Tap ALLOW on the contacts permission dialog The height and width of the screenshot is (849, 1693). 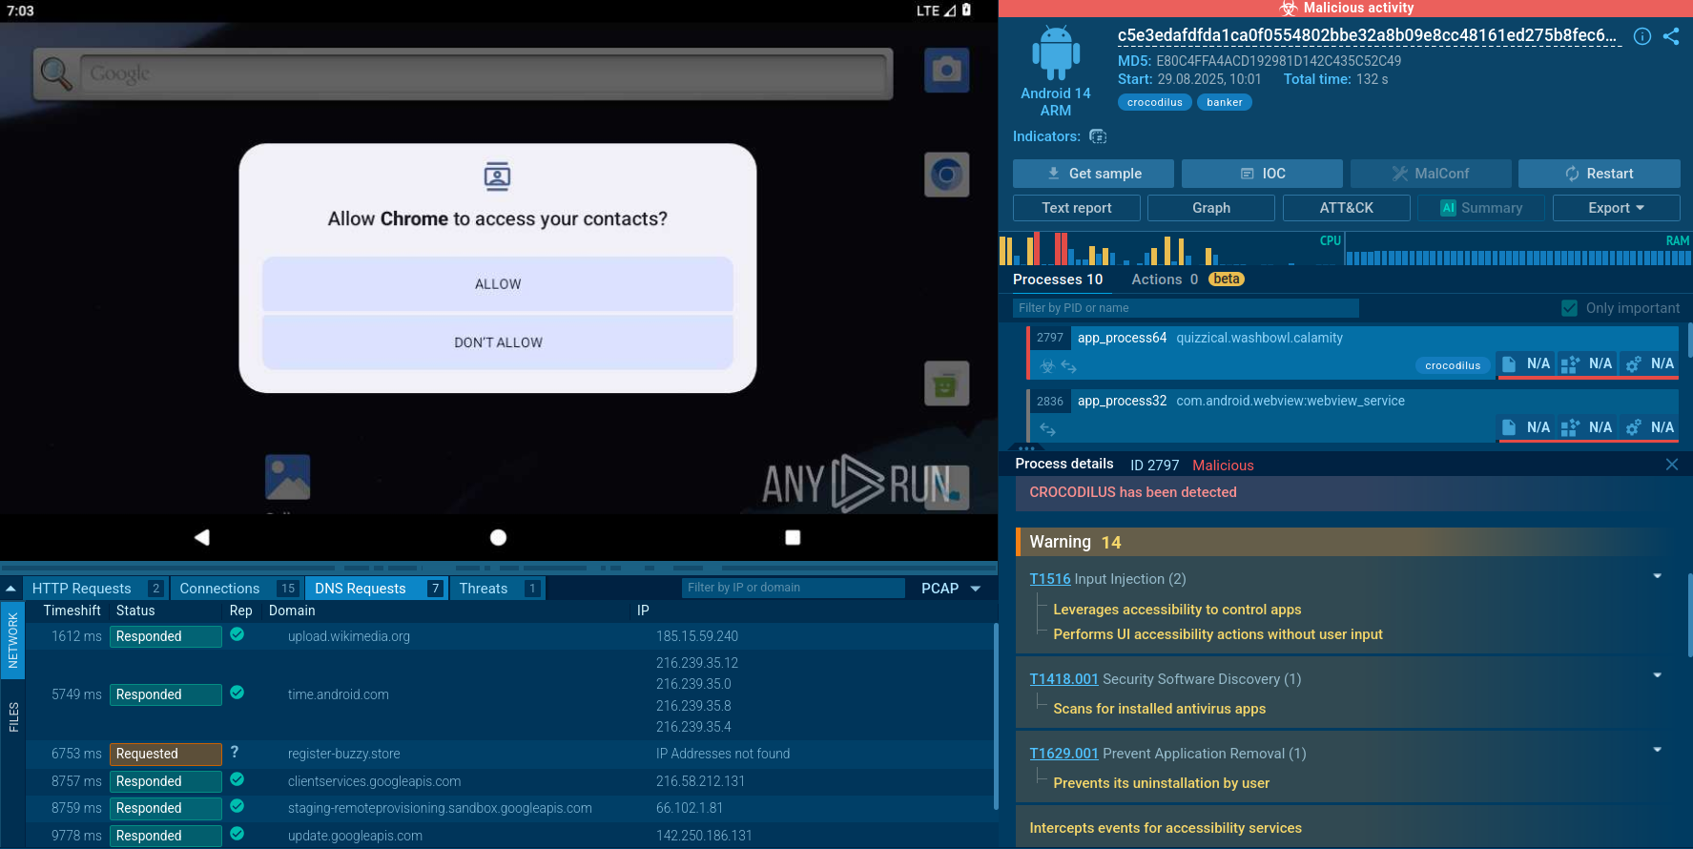pos(498,284)
